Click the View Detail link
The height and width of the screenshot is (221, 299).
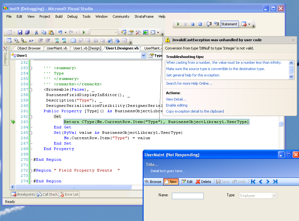(x=176, y=99)
